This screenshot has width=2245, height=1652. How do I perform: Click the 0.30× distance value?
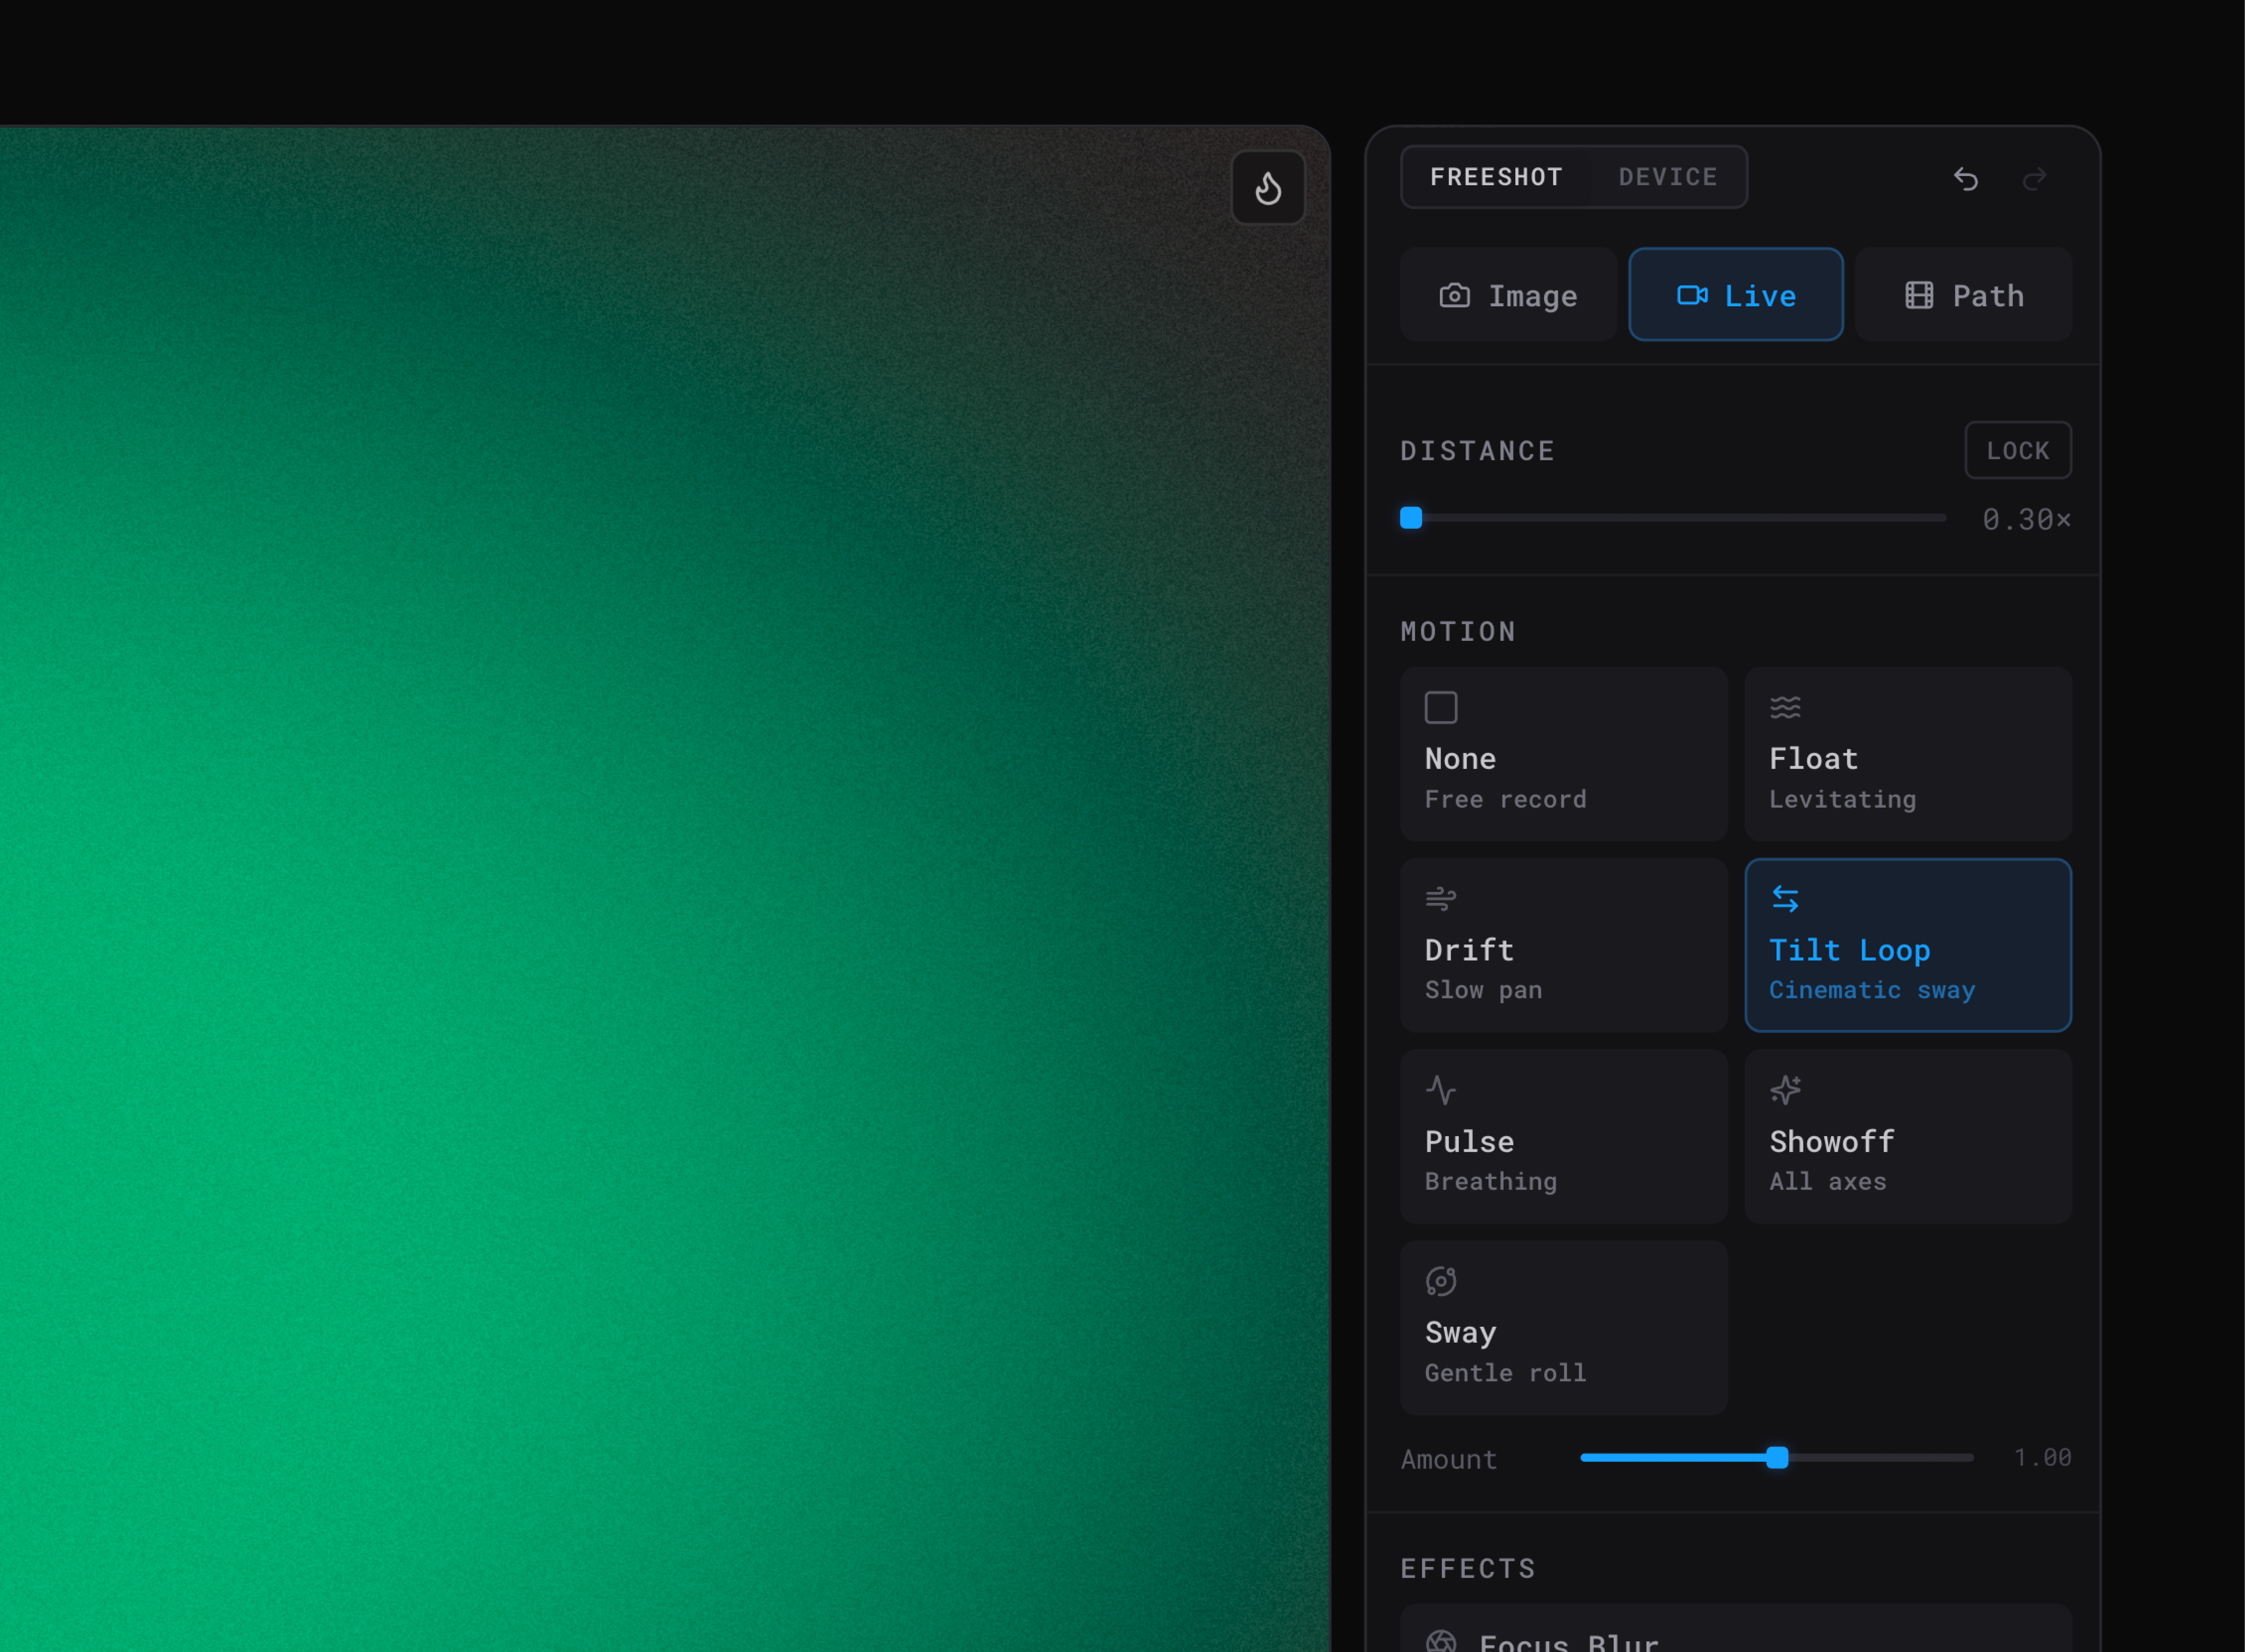pos(2027,519)
